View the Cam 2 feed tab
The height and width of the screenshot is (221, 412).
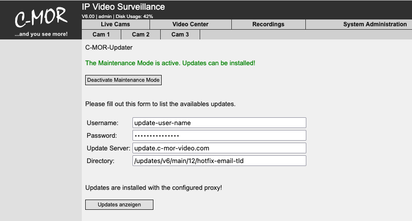[x=141, y=35]
